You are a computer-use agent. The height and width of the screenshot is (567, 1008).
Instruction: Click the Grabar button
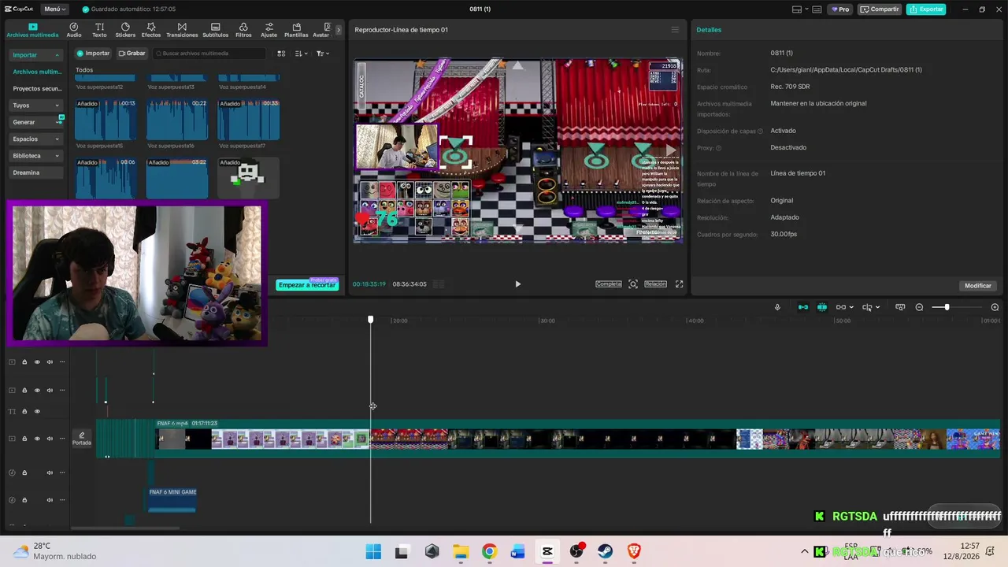pos(132,54)
